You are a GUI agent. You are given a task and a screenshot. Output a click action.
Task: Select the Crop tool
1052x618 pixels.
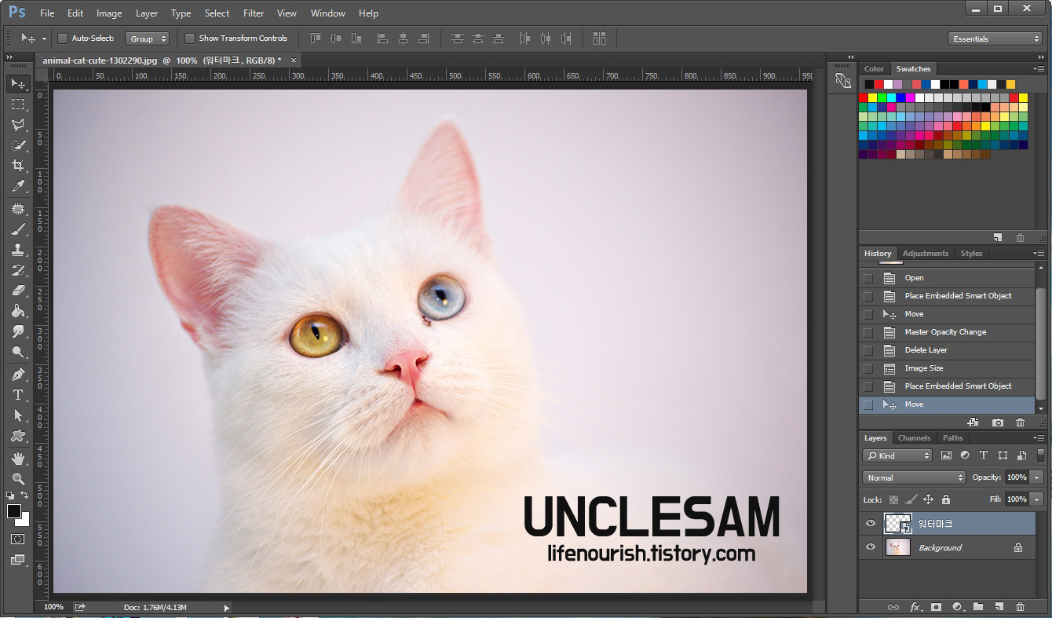click(x=18, y=166)
